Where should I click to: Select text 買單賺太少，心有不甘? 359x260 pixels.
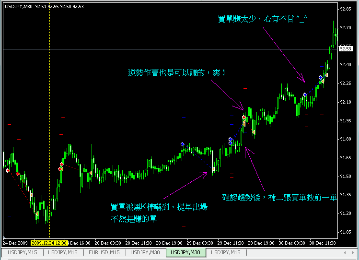[x=256, y=19]
